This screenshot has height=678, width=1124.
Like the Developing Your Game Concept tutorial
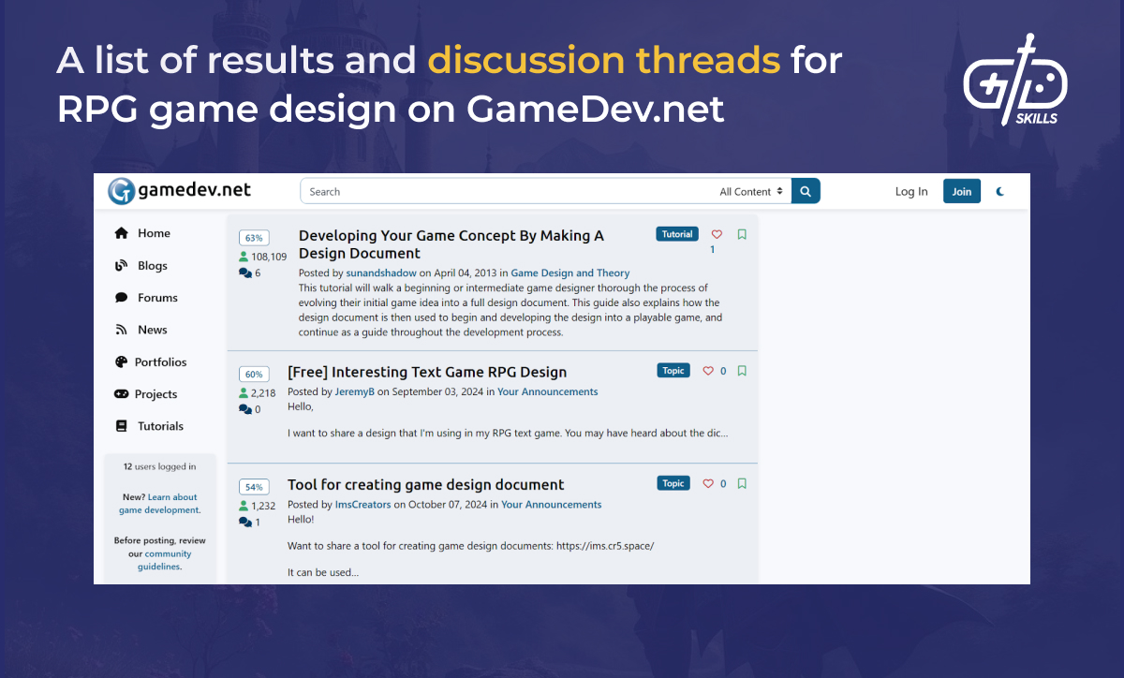point(717,234)
